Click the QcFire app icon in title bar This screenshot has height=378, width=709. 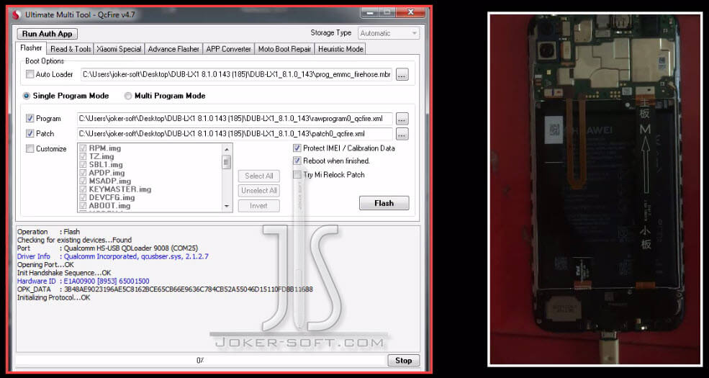[17, 14]
